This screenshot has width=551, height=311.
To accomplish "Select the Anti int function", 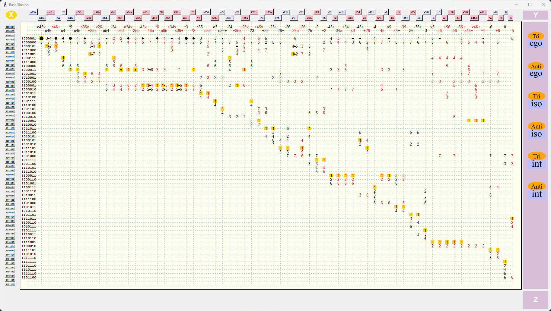I will (536, 190).
